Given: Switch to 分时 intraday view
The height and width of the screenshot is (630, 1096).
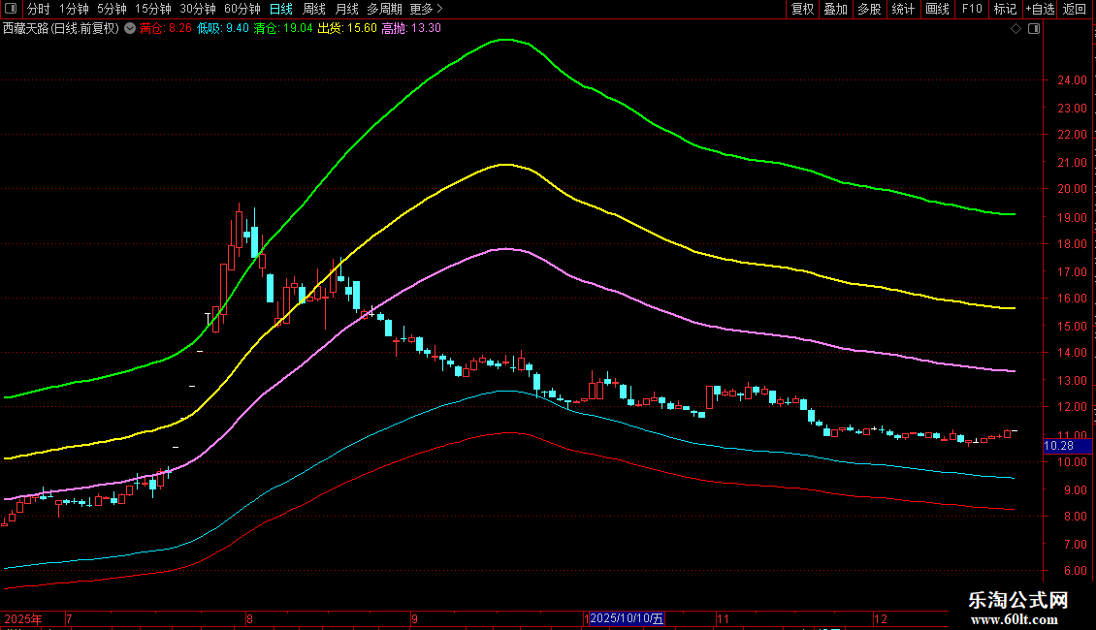Looking at the screenshot, I should (39, 9).
